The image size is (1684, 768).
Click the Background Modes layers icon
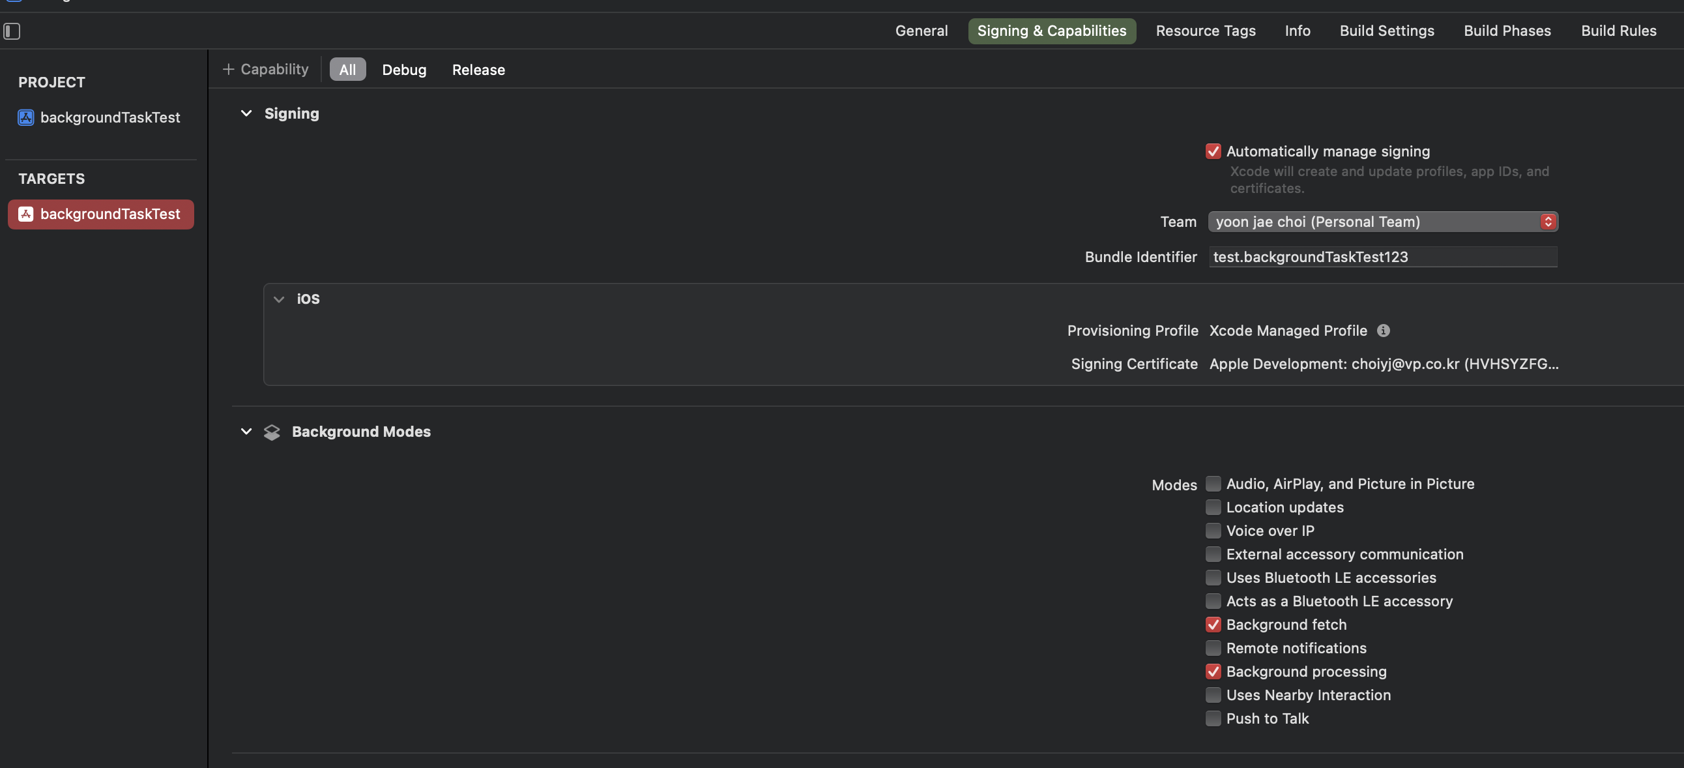(x=271, y=432)
